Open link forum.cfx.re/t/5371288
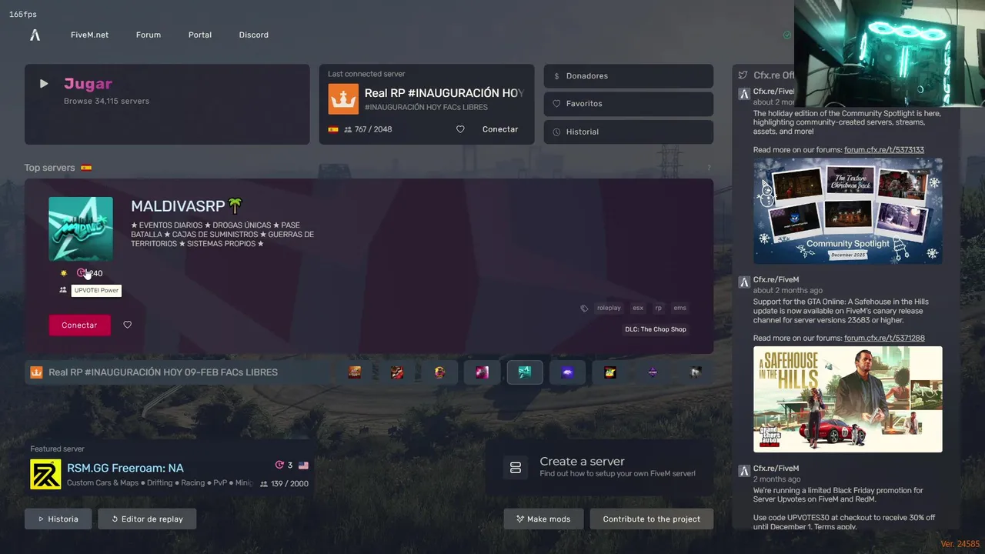Screen dimensions: 985x554 [x=884, y=339]
